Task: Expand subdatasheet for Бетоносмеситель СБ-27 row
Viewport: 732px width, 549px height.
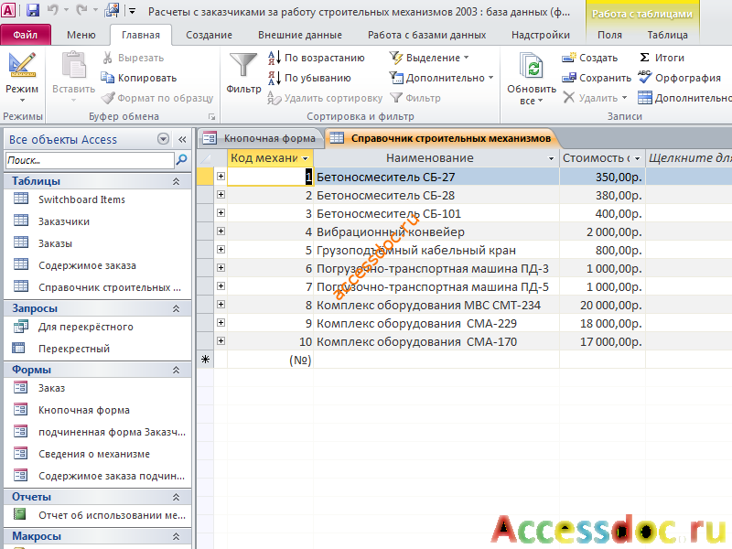Action: pos(221,176)
